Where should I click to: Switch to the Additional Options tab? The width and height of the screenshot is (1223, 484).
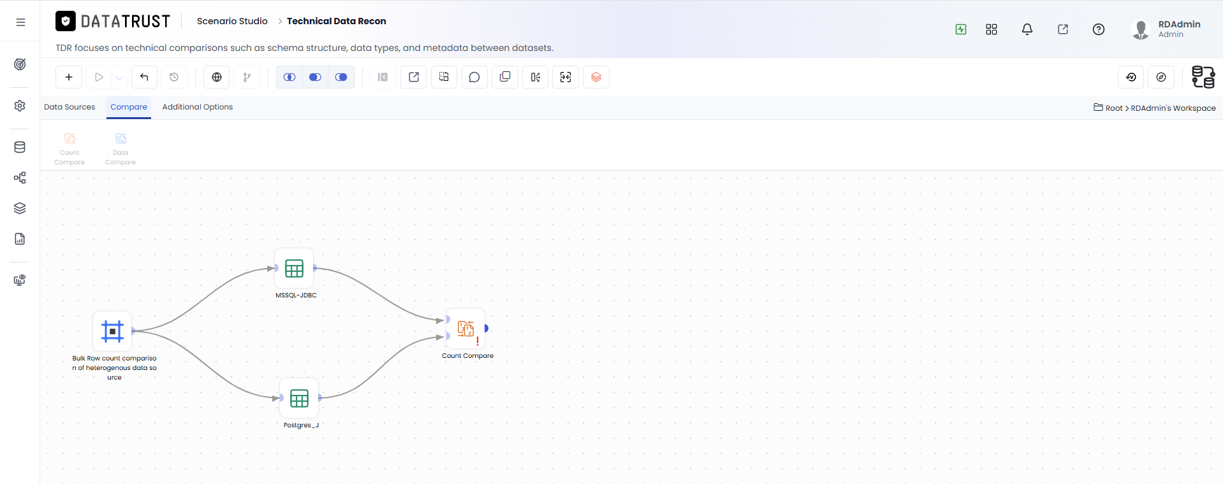click(x=198, y=107)
